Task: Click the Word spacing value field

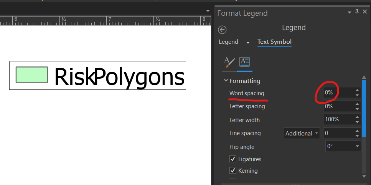Action: pos(338,92)
